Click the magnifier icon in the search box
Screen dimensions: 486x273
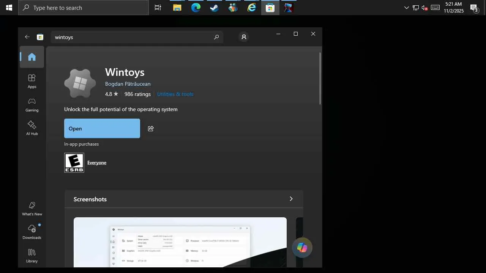click(216, 37)
